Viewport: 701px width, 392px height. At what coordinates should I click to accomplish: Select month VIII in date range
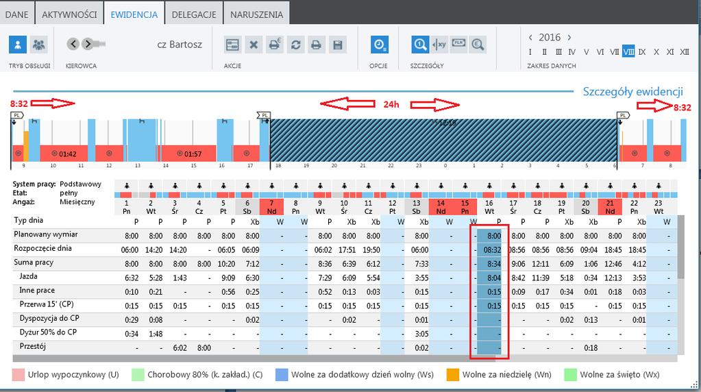point(628,52)
